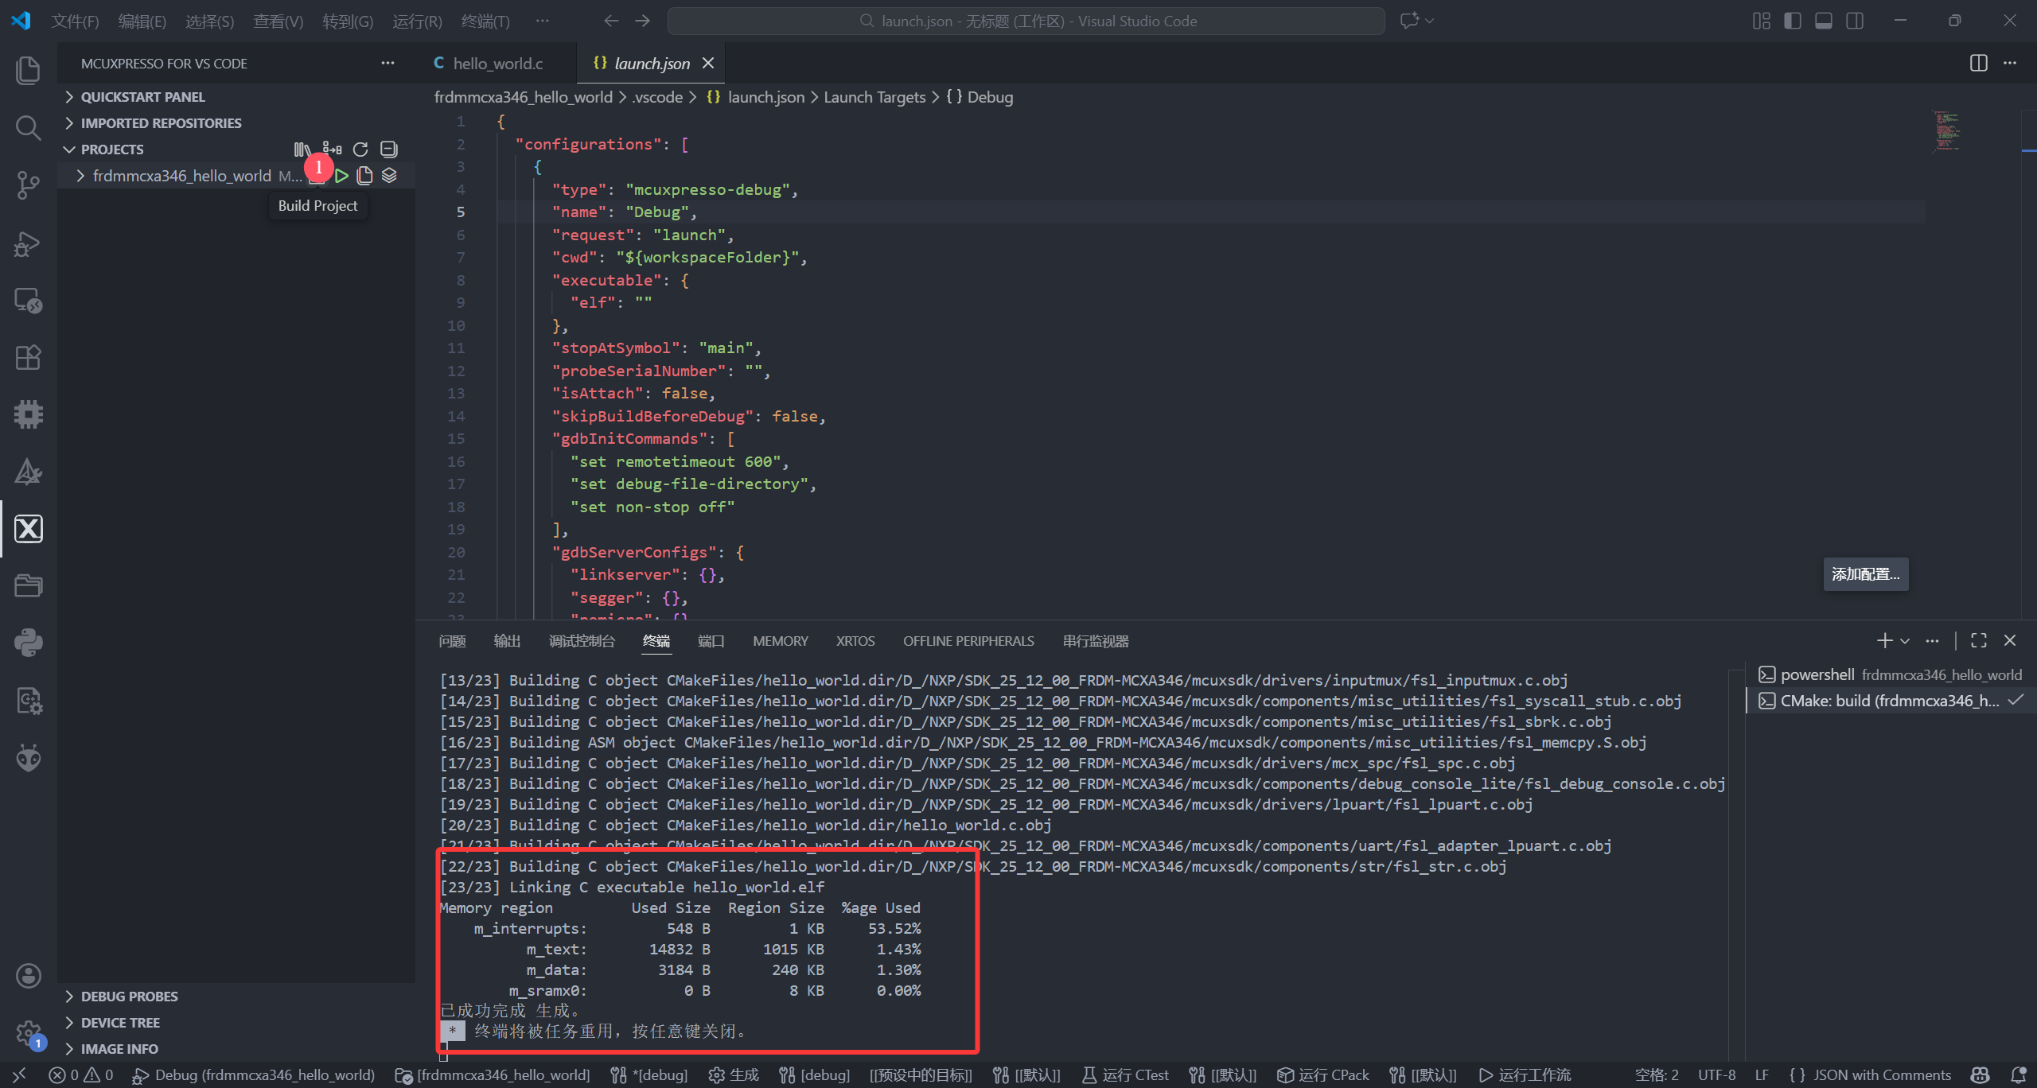The image size is (2037, 1088).
Task: Open the Accounts menu in the activity bar
Action: pos(29,976)
